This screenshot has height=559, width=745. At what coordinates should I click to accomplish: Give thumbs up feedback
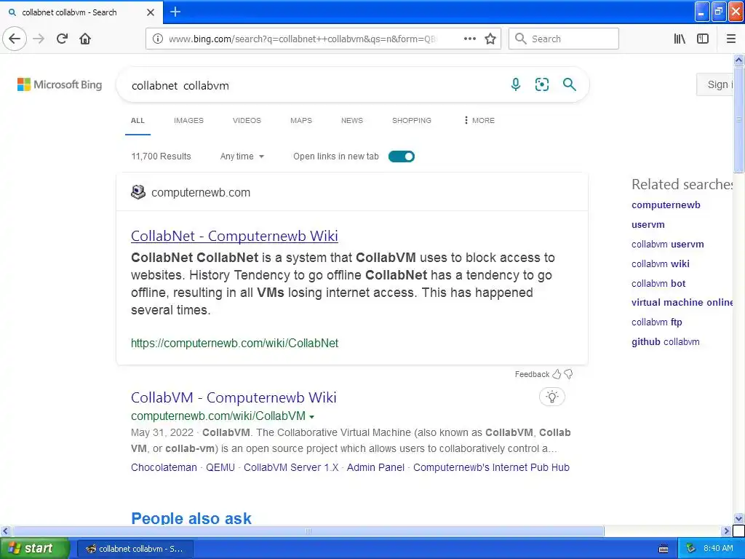[557, 374]
